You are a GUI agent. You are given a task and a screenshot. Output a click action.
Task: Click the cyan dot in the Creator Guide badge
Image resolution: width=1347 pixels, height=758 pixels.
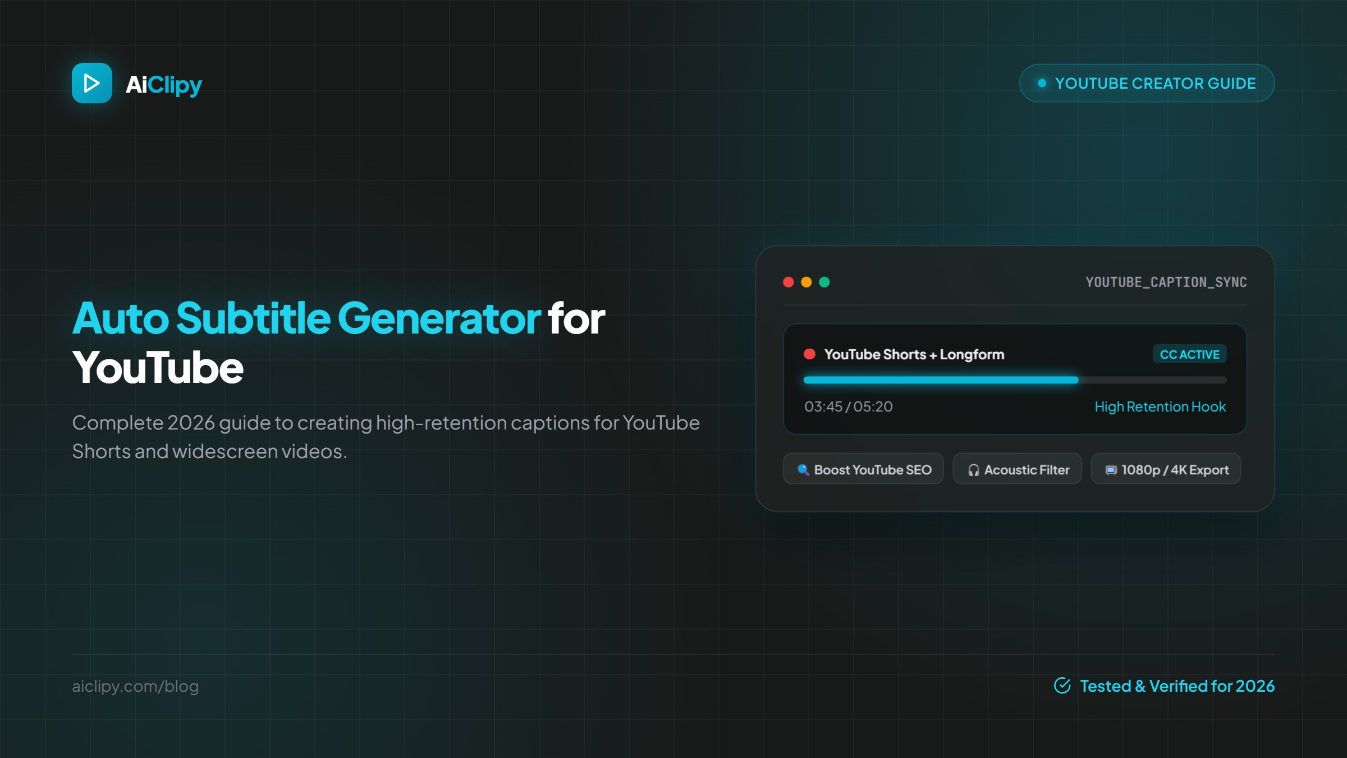pos(1042,83)
